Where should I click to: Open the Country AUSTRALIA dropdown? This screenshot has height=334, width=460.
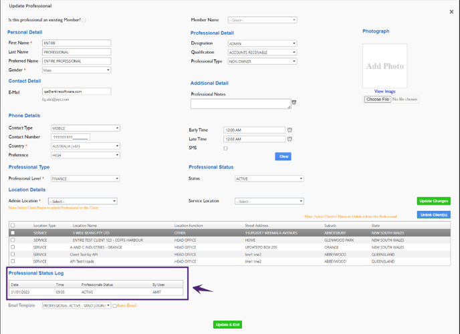[x=86, y=146]
